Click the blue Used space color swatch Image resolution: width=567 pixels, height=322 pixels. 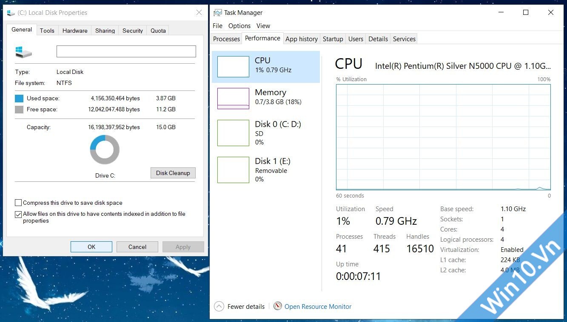20,98
